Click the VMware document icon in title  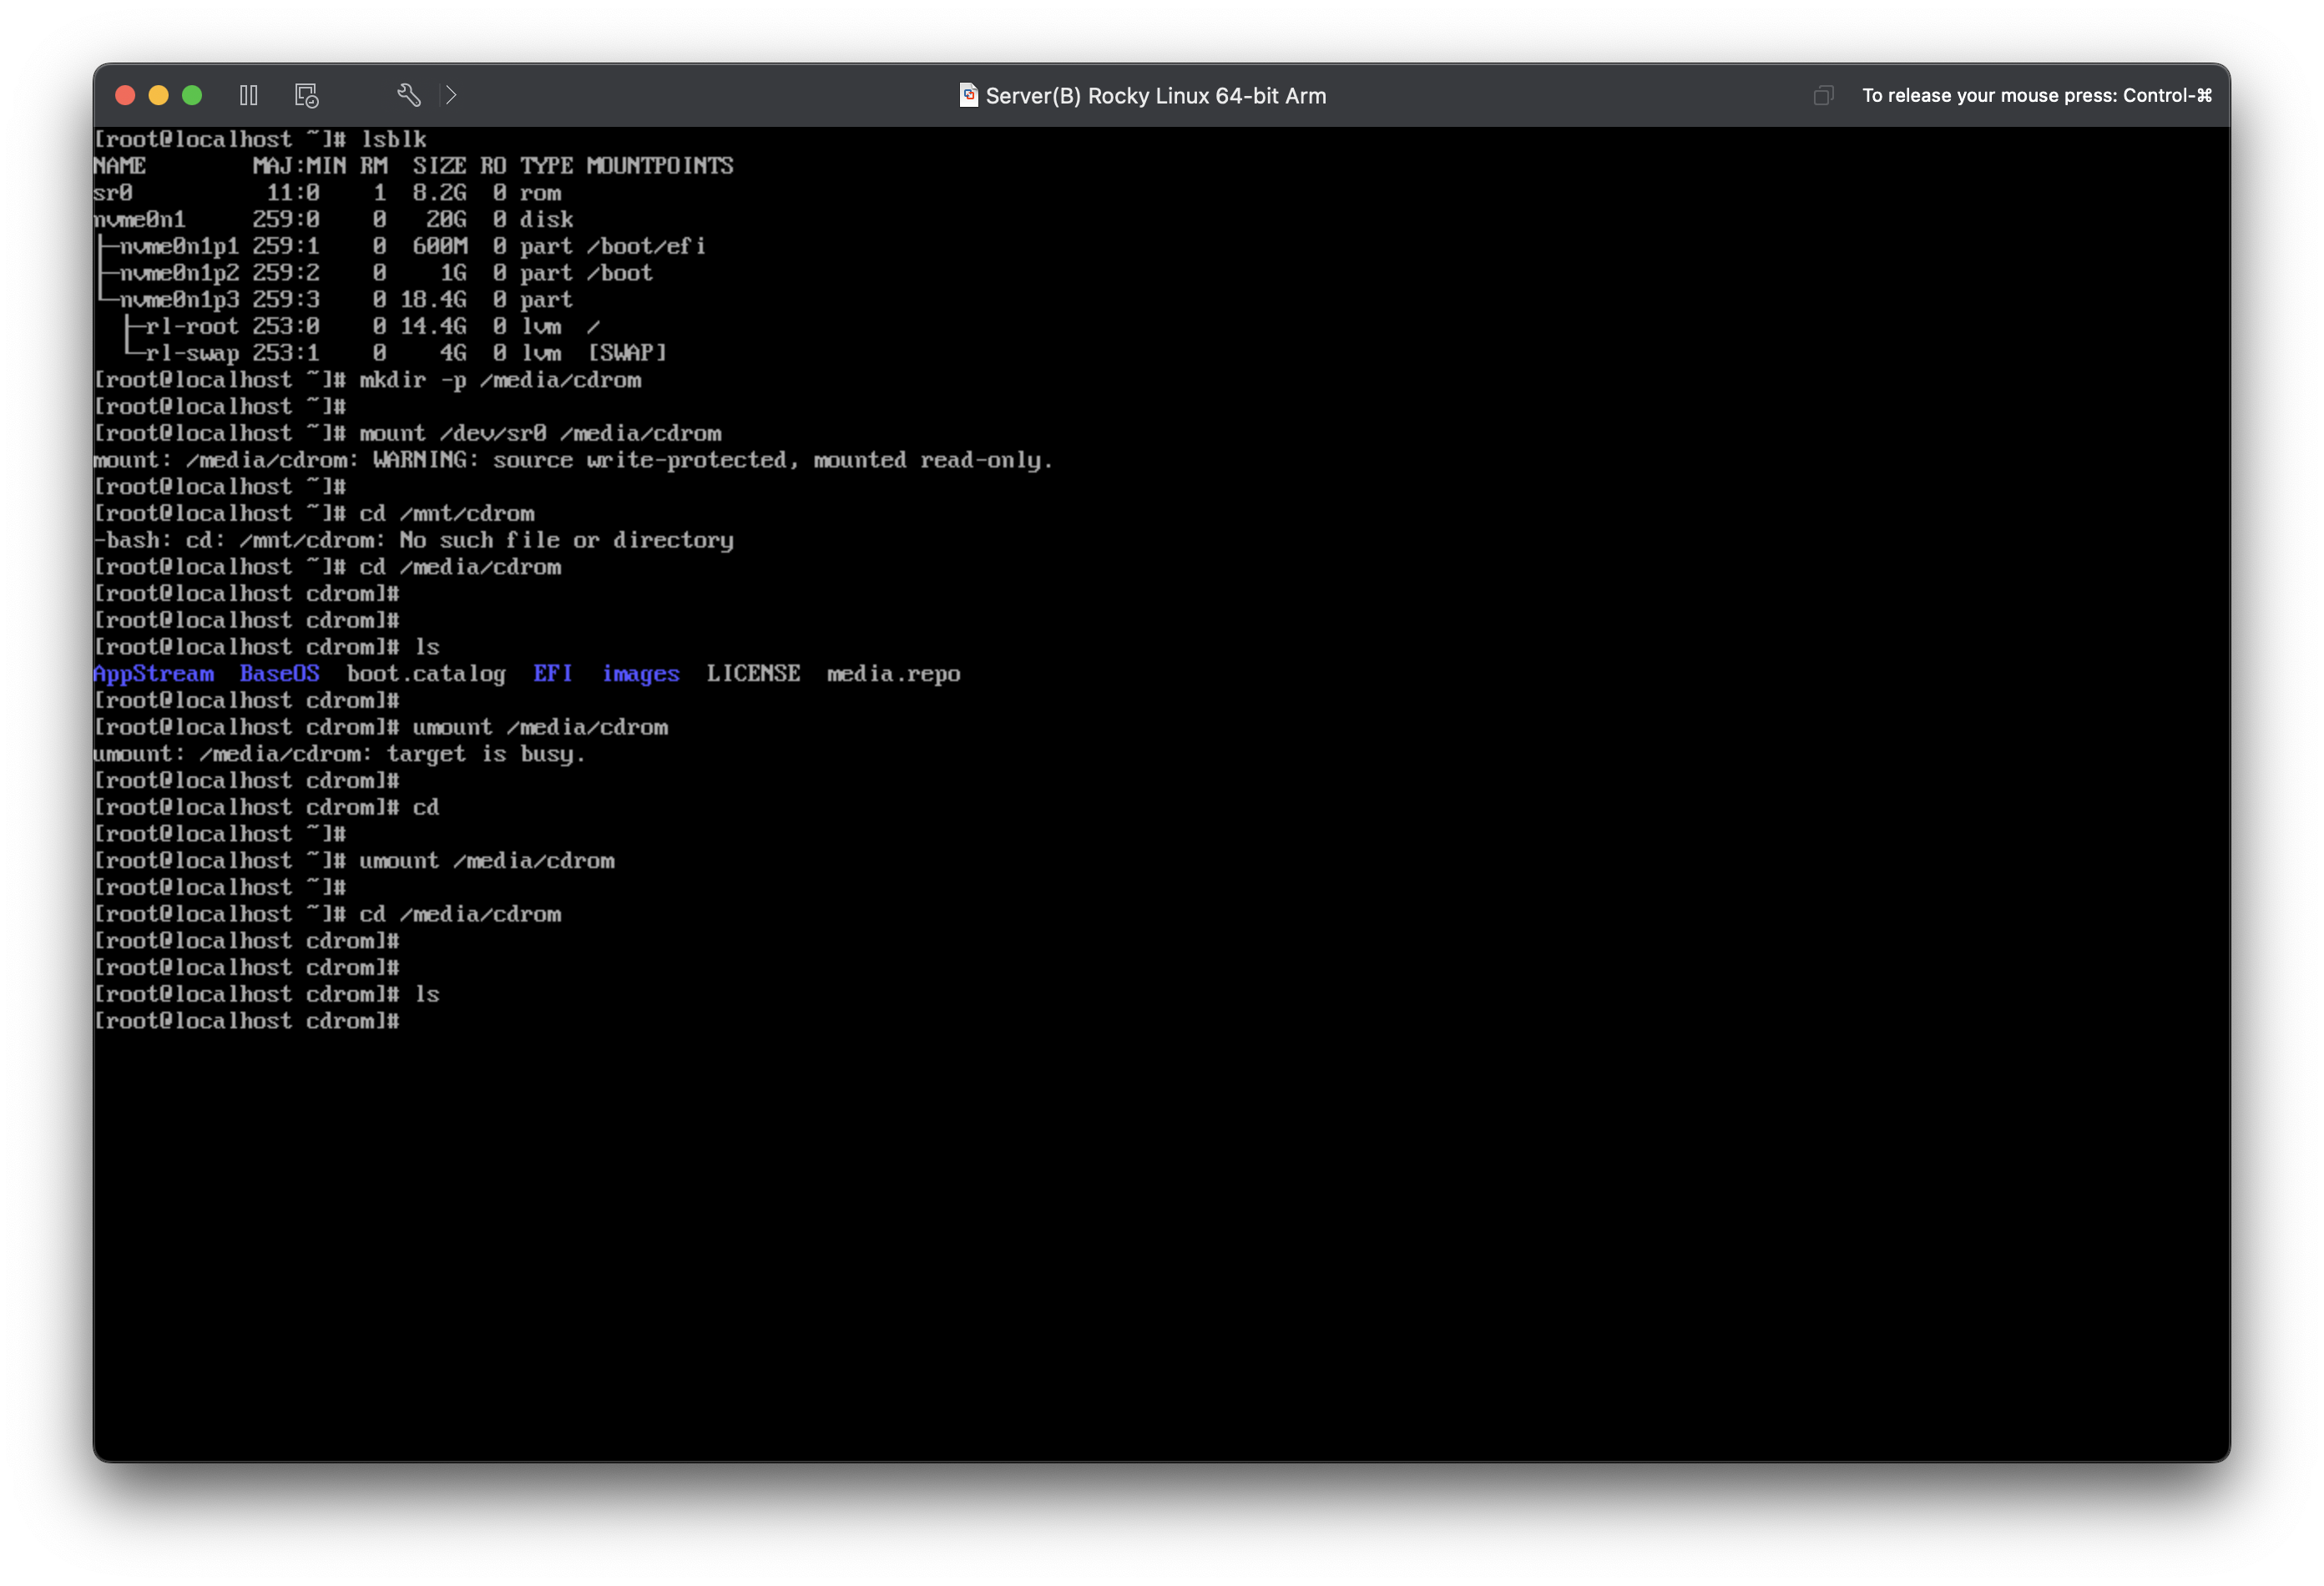[968, 95]
